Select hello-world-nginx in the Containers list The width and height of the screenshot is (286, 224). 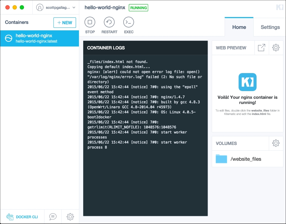[x=39, y=38]
